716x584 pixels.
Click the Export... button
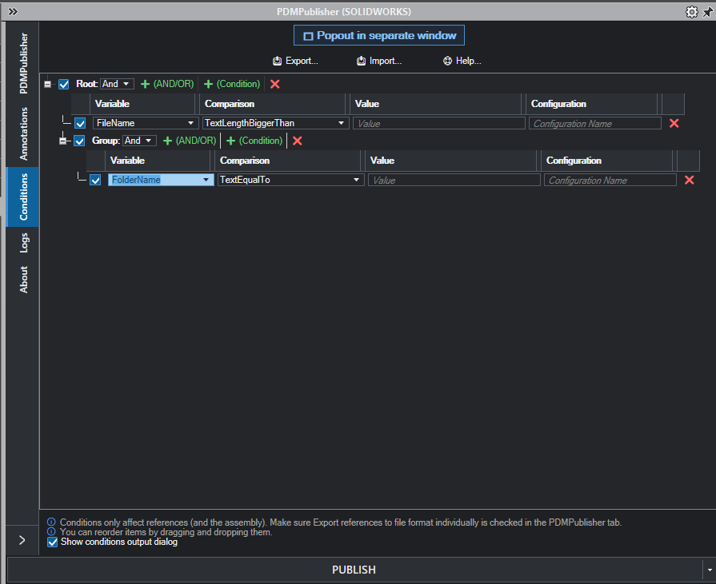(x=295, y=61)
